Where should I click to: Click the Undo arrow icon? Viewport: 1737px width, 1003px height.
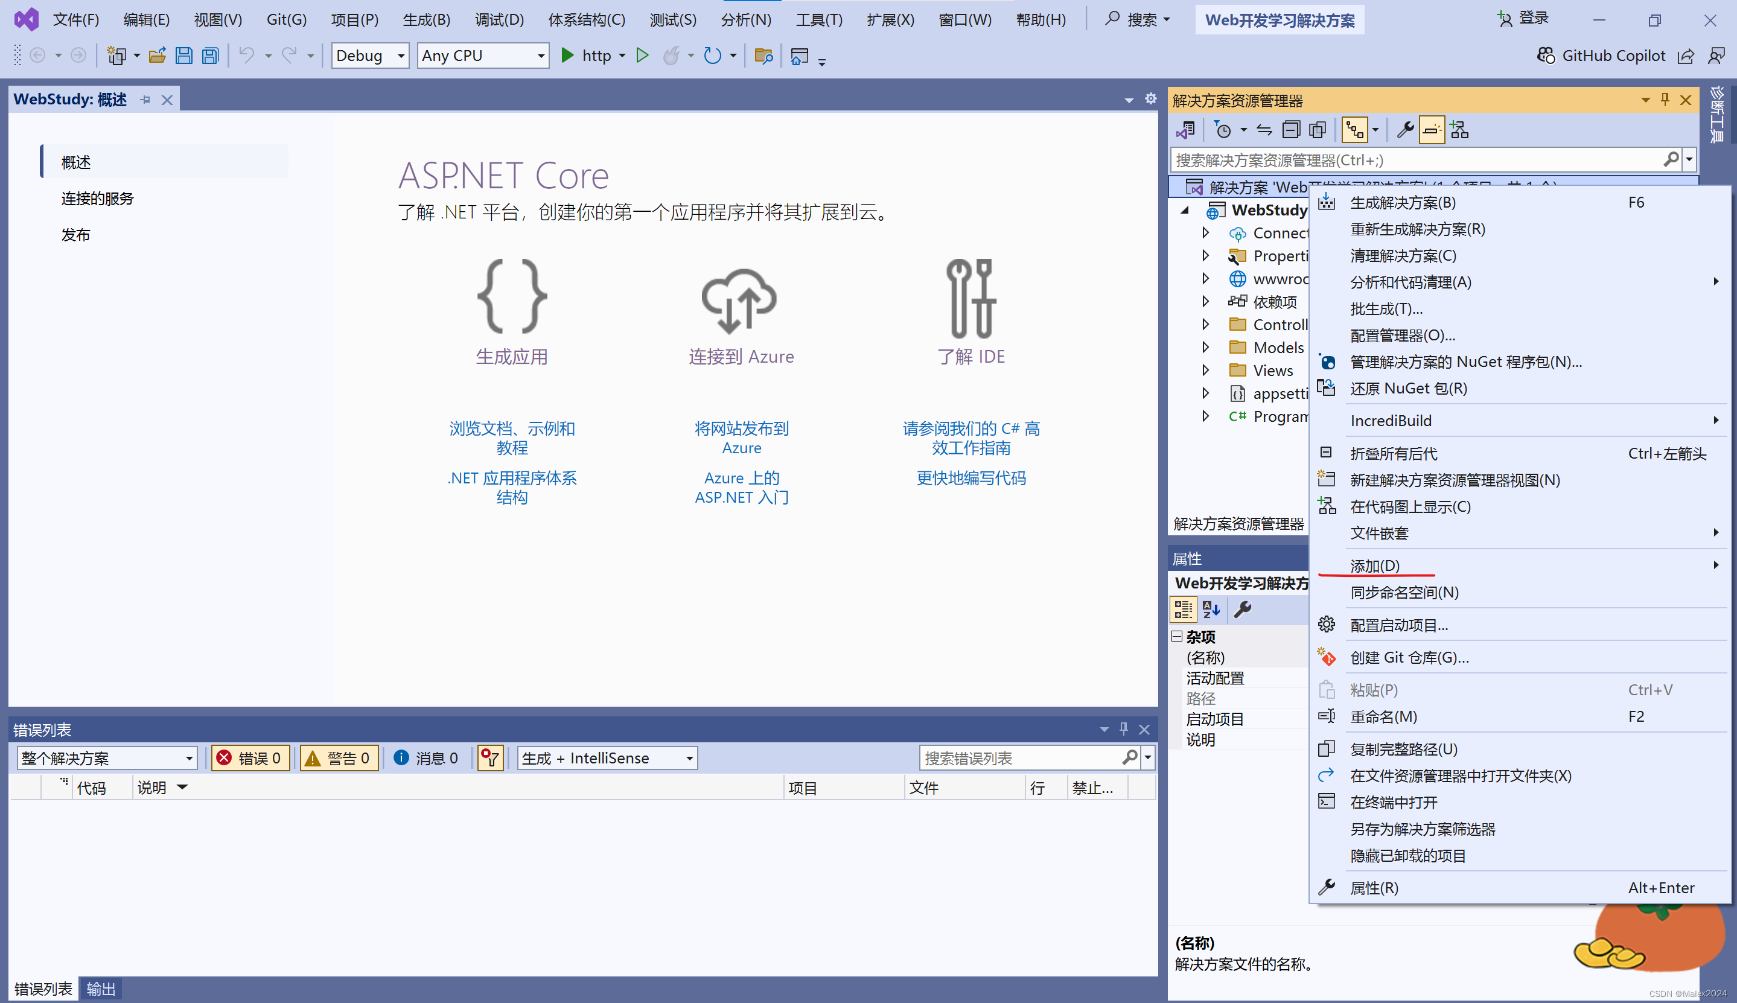(x=247, y=55)
